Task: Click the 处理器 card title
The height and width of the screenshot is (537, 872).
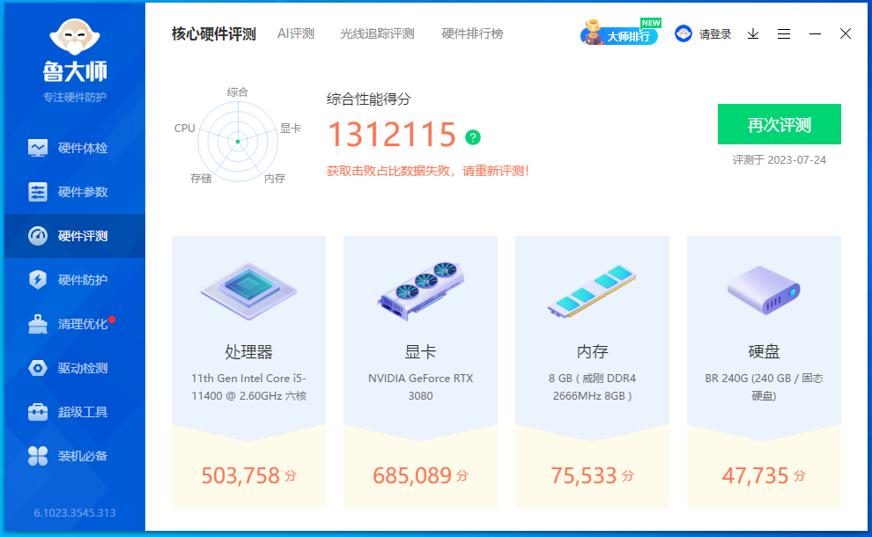Action: tap(248, 352)
